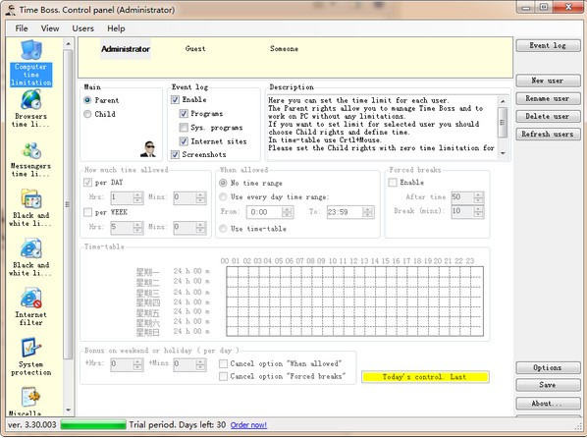Open Computer time limitation section
This screenshot has height=438, width=587.
(31, 63)
